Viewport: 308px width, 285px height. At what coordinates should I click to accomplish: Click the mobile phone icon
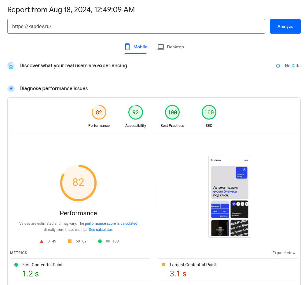pos(127,47)
